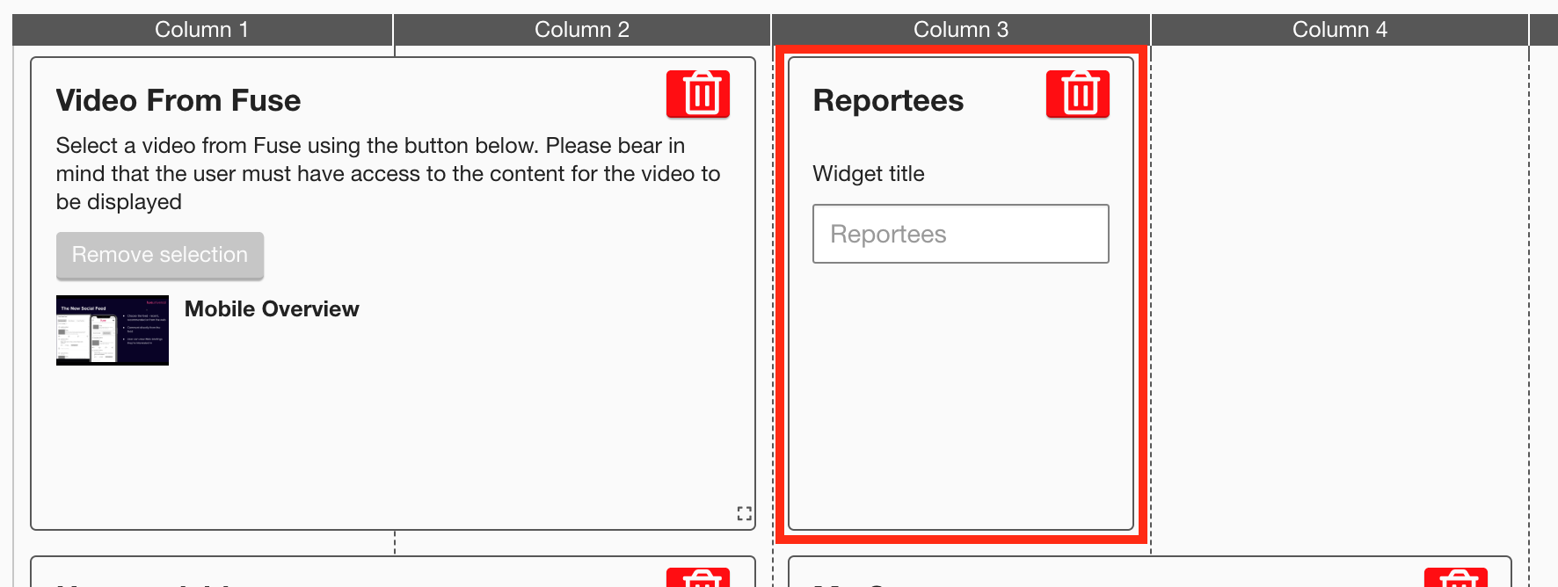Click blank space inside the Reportees widget

pyautogui.click(x=960, y=395)
